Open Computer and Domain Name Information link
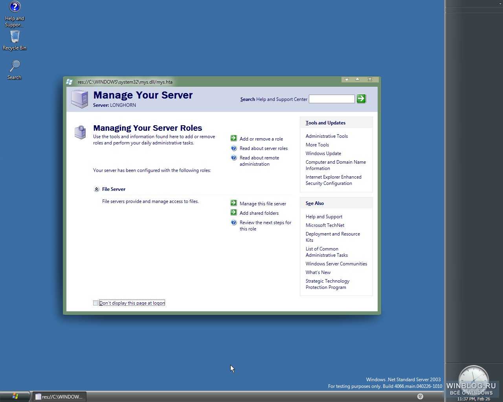 (336, 165)
